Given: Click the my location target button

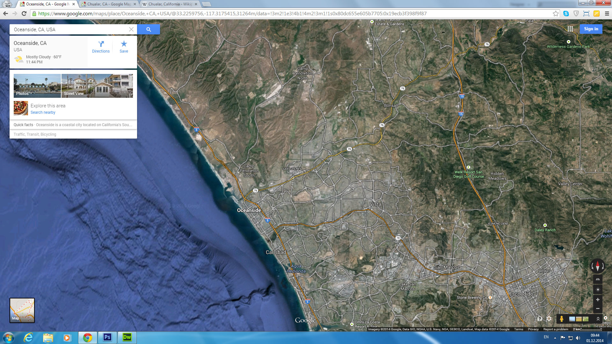Looking at the screenshot, I should pos(598,290).
